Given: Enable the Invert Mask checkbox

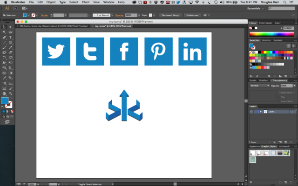Looking at the screenshot, I should pos(279,101).
